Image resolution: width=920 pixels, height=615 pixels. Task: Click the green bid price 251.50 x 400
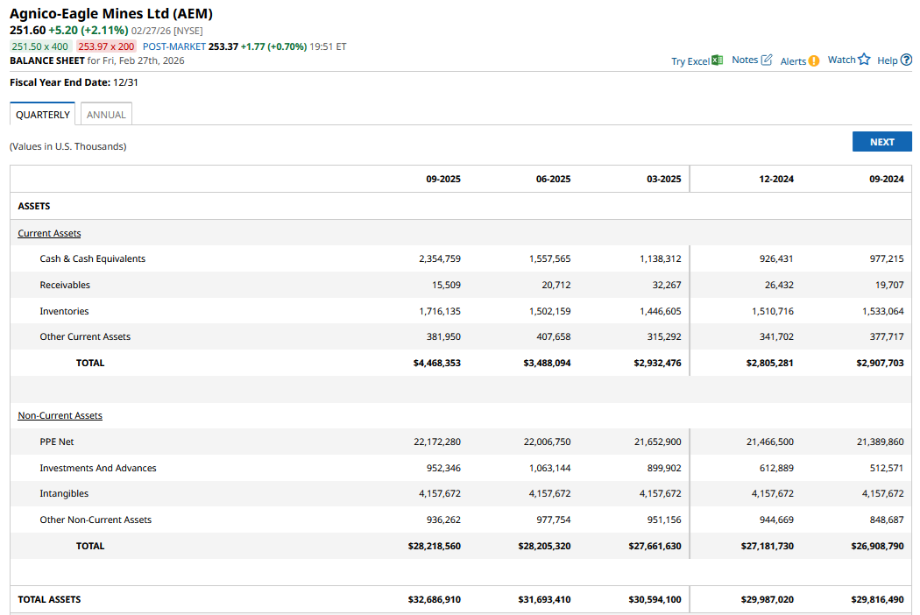[40, 46]
